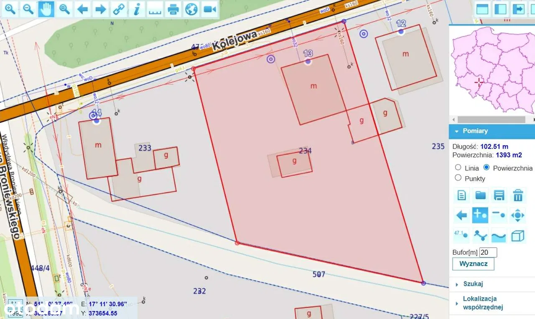Viewport: 535px width, 319px height.
Task: Click the Wyznacz button
Action: (473, 264)
